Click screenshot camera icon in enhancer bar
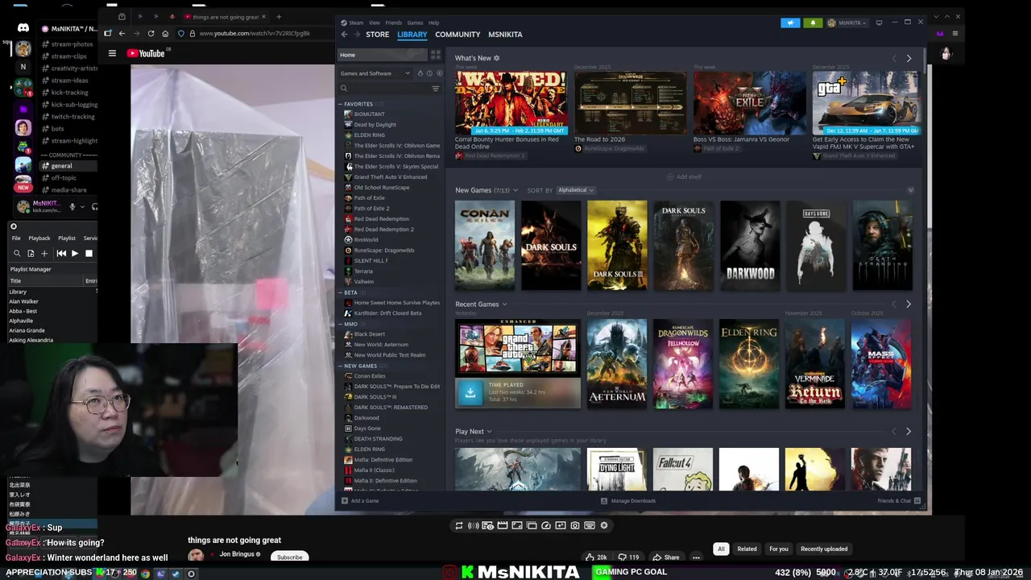 click(575, 525)
